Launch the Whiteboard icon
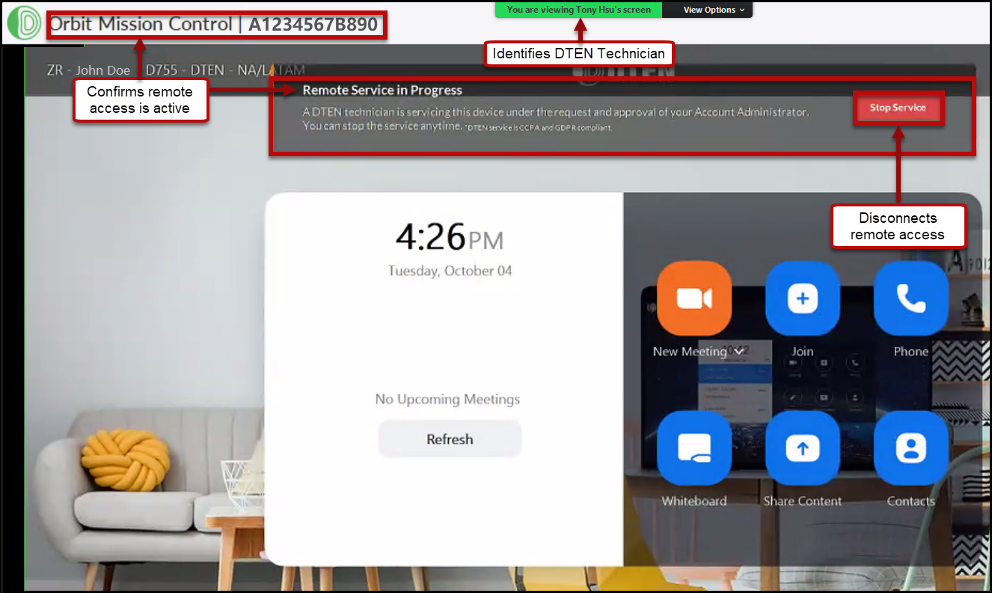The height and width of the screenshot is (593, 992). coord(694,448)
